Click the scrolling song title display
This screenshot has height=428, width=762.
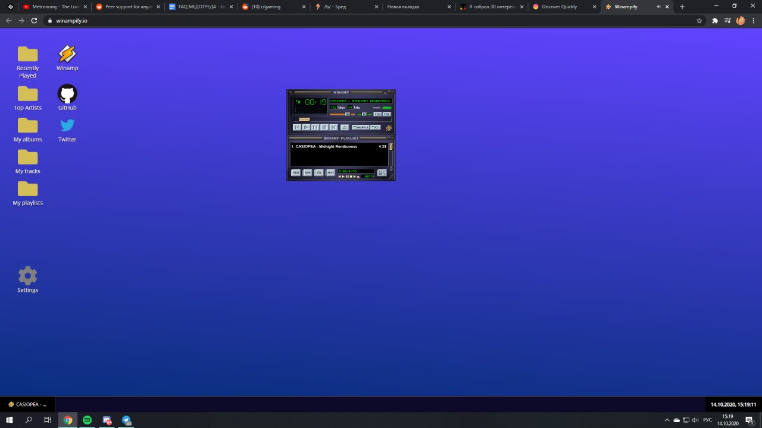360,101
